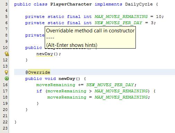Click the value 10 on line 5
This screenshot has height=133, width=175.
tap(158, 17)
